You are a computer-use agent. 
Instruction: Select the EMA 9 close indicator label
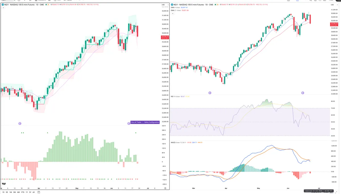click(175, 7)
